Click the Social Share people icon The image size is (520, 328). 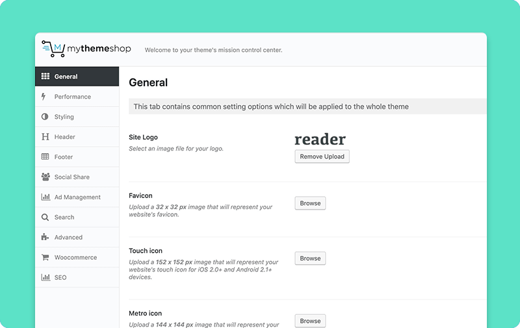click(45, 177)
